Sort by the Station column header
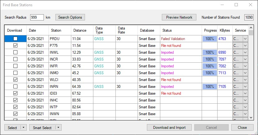 56,30
